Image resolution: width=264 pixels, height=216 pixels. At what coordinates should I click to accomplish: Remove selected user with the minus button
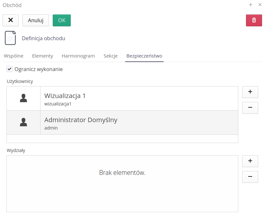[x=250, y=108]
